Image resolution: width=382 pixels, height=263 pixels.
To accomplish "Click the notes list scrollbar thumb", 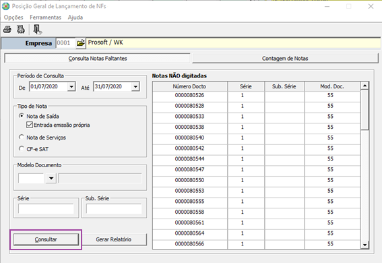I will [364, 110].
